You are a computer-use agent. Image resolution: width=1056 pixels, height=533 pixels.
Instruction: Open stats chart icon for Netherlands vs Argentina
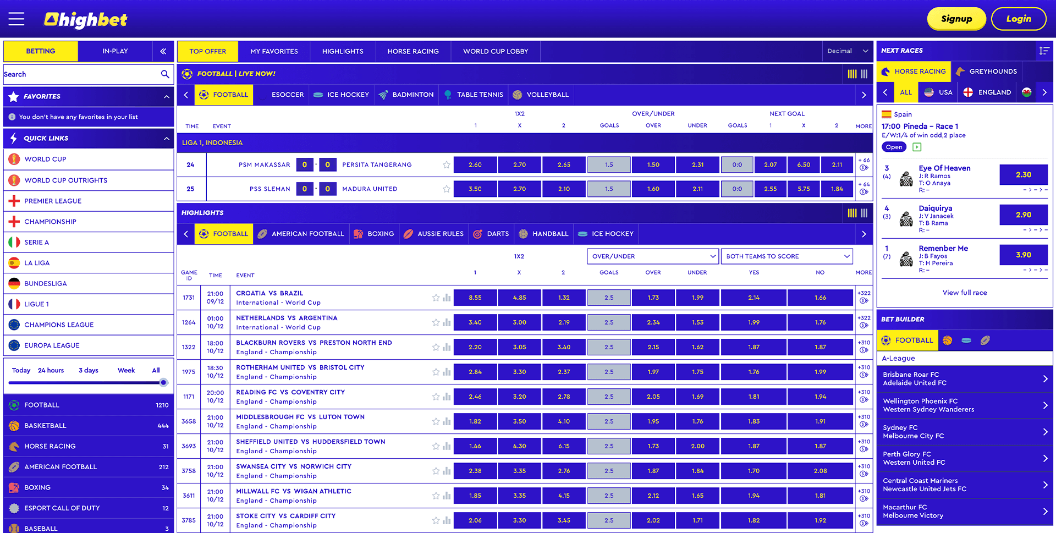click(x=447, y=322)
